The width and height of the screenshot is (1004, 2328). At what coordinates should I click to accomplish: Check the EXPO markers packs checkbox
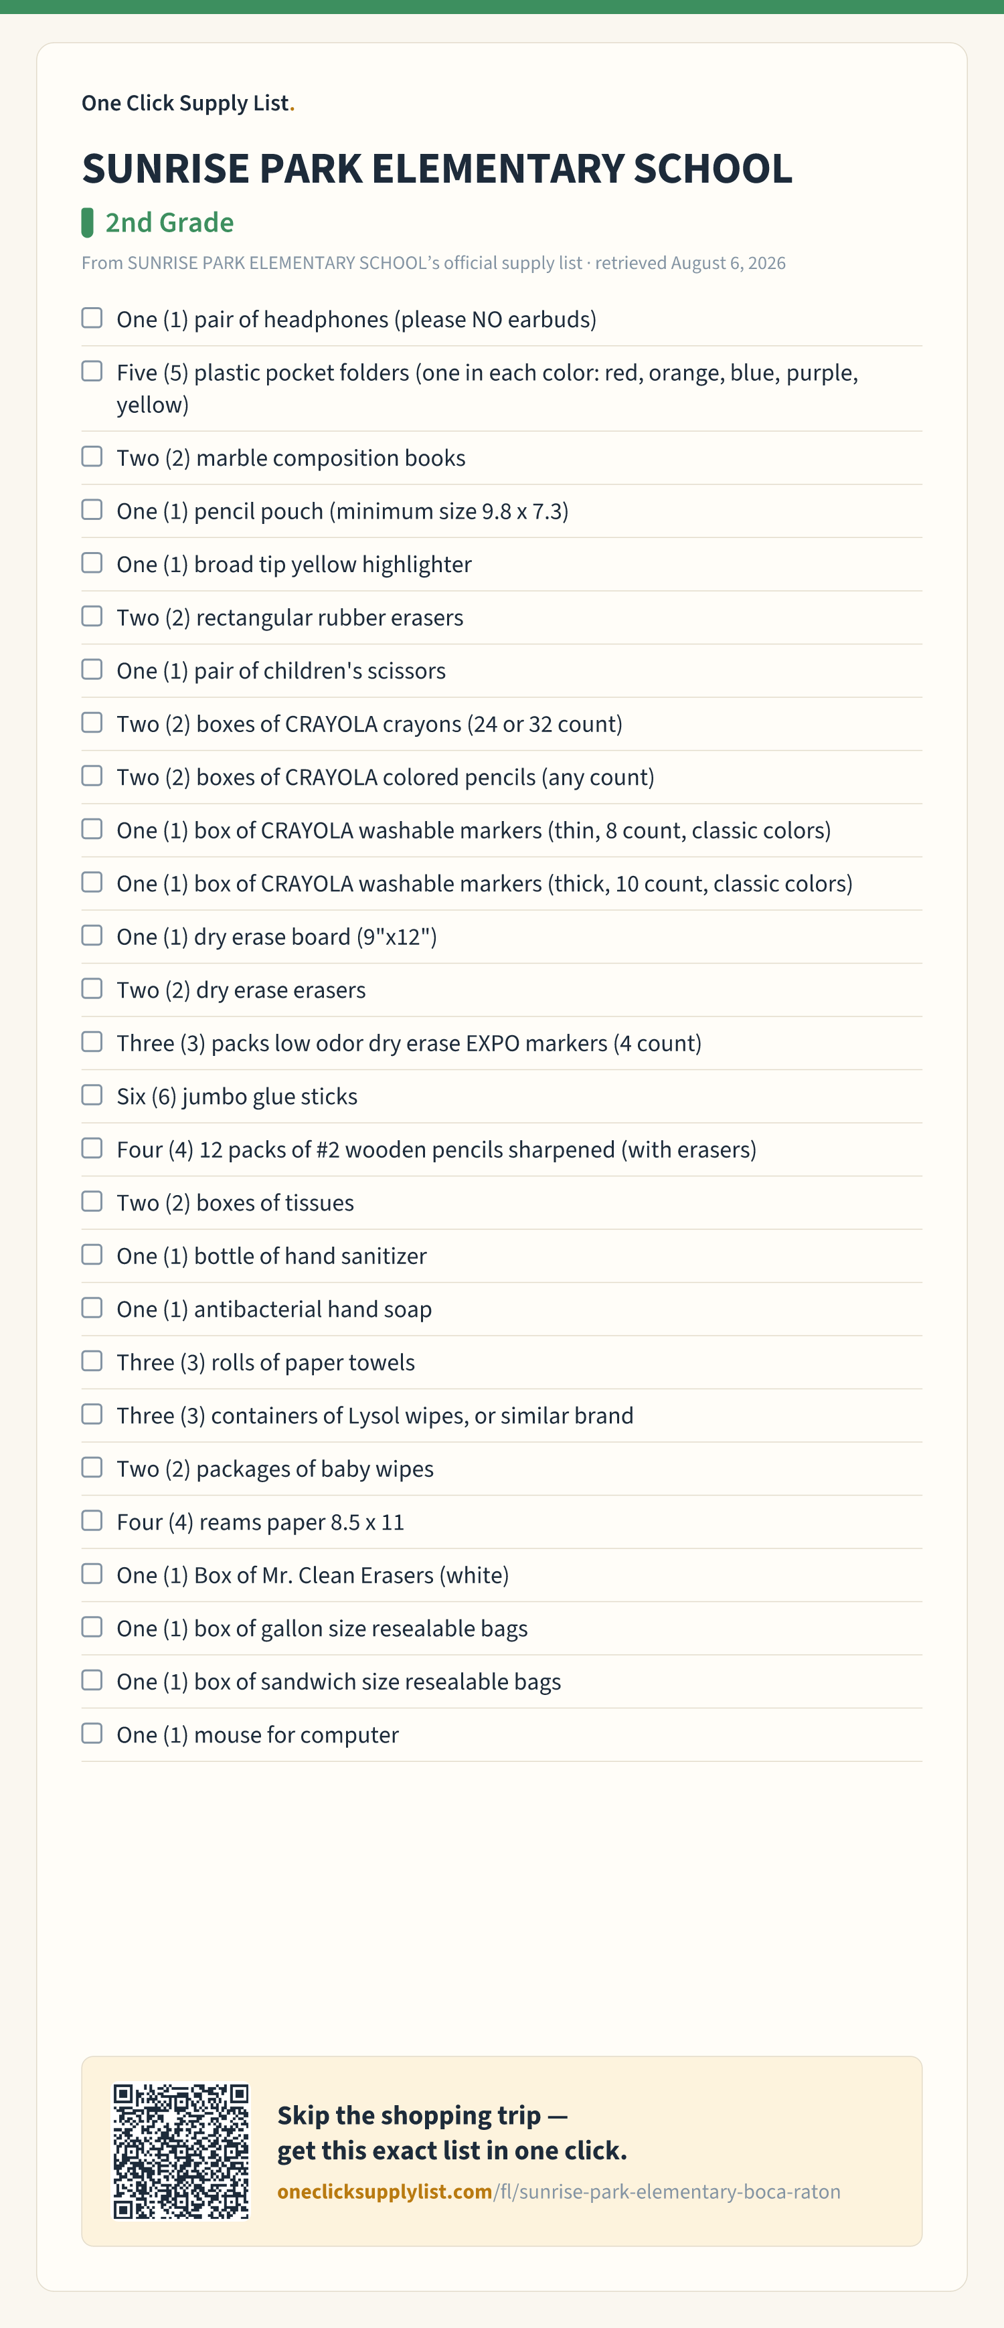point(92,1042)
